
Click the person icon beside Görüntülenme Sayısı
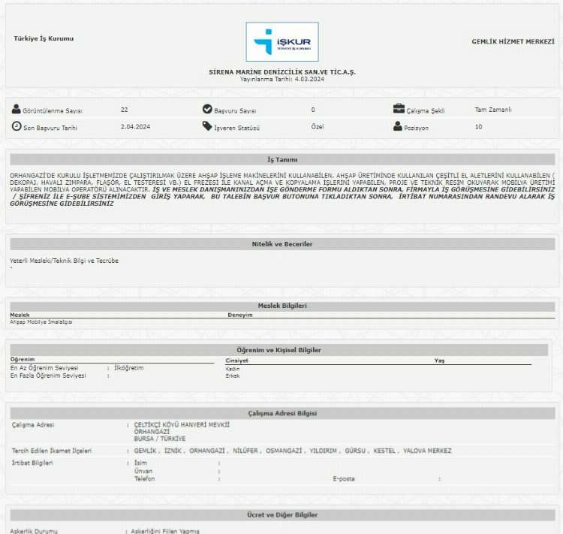[17, 109]
